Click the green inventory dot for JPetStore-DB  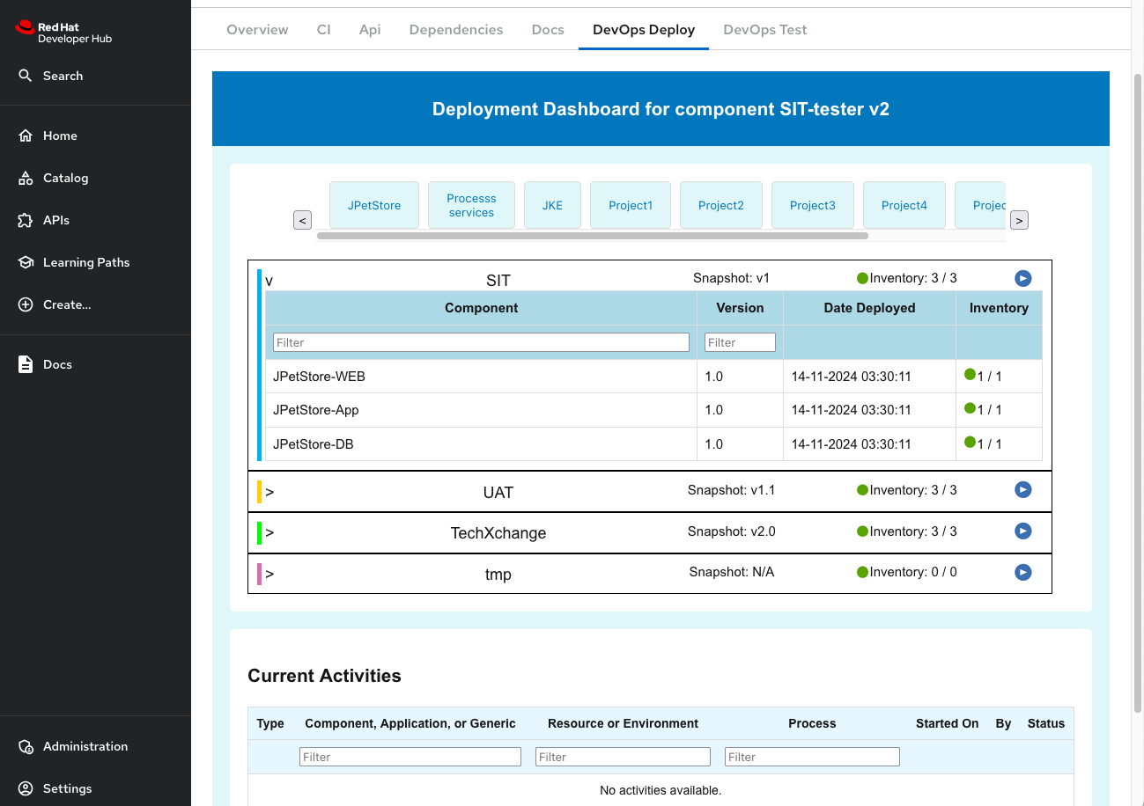(970, 443)
